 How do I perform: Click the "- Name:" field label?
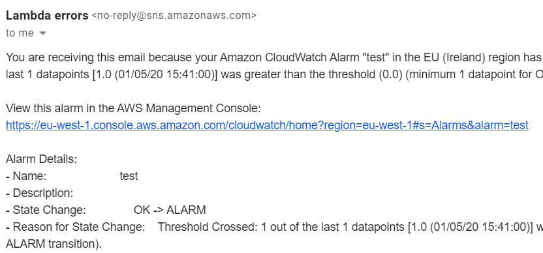26,176
